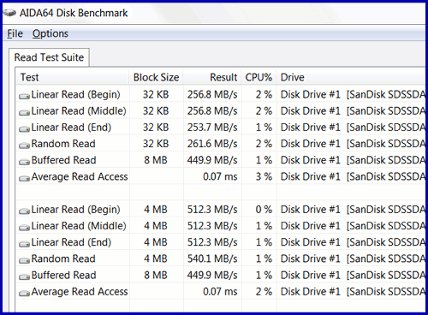Select 4 MB Linear Read (Middle) row label
The height and width of the screenshot is (315, 428).
79,226
